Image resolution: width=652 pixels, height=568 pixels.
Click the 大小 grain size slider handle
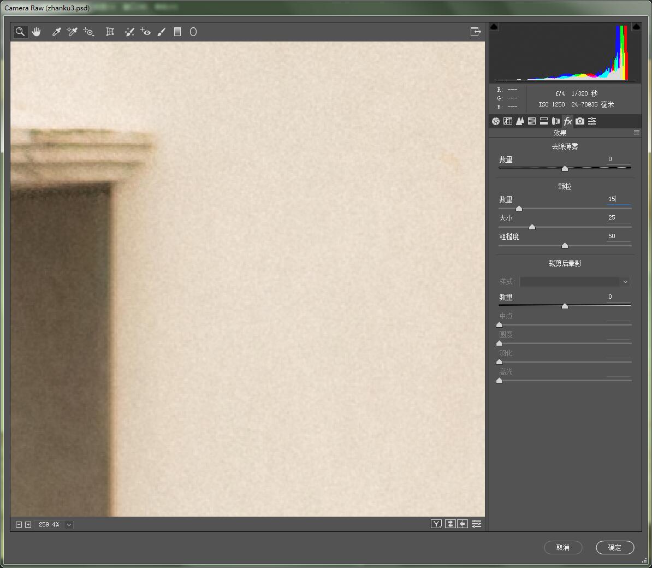532,227
